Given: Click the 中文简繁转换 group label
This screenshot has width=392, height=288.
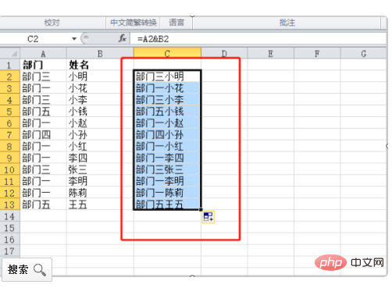Looking at the screenshot, I should point(134,23).
